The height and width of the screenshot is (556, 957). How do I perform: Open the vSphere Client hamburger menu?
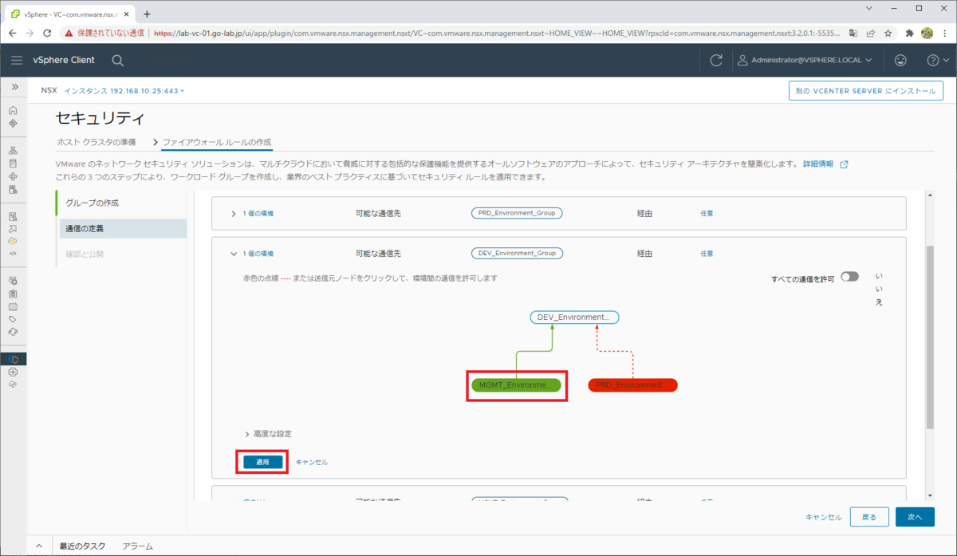coord(17,60)
